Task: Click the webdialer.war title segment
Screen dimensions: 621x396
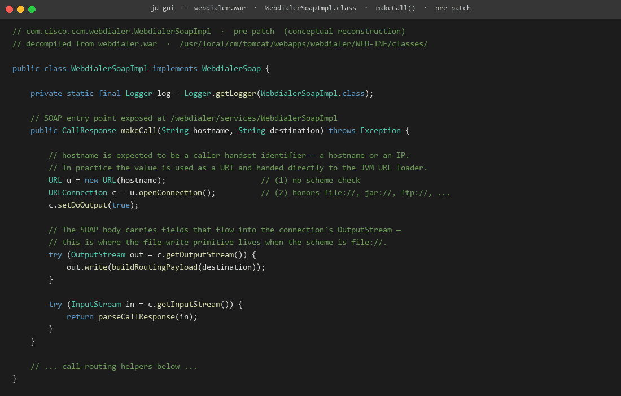Action: (x=220, y=8)
